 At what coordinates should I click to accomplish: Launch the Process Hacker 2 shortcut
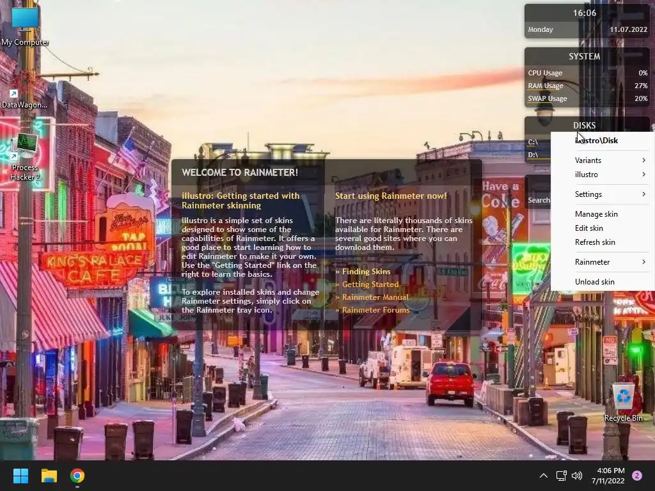click(25, 158)
